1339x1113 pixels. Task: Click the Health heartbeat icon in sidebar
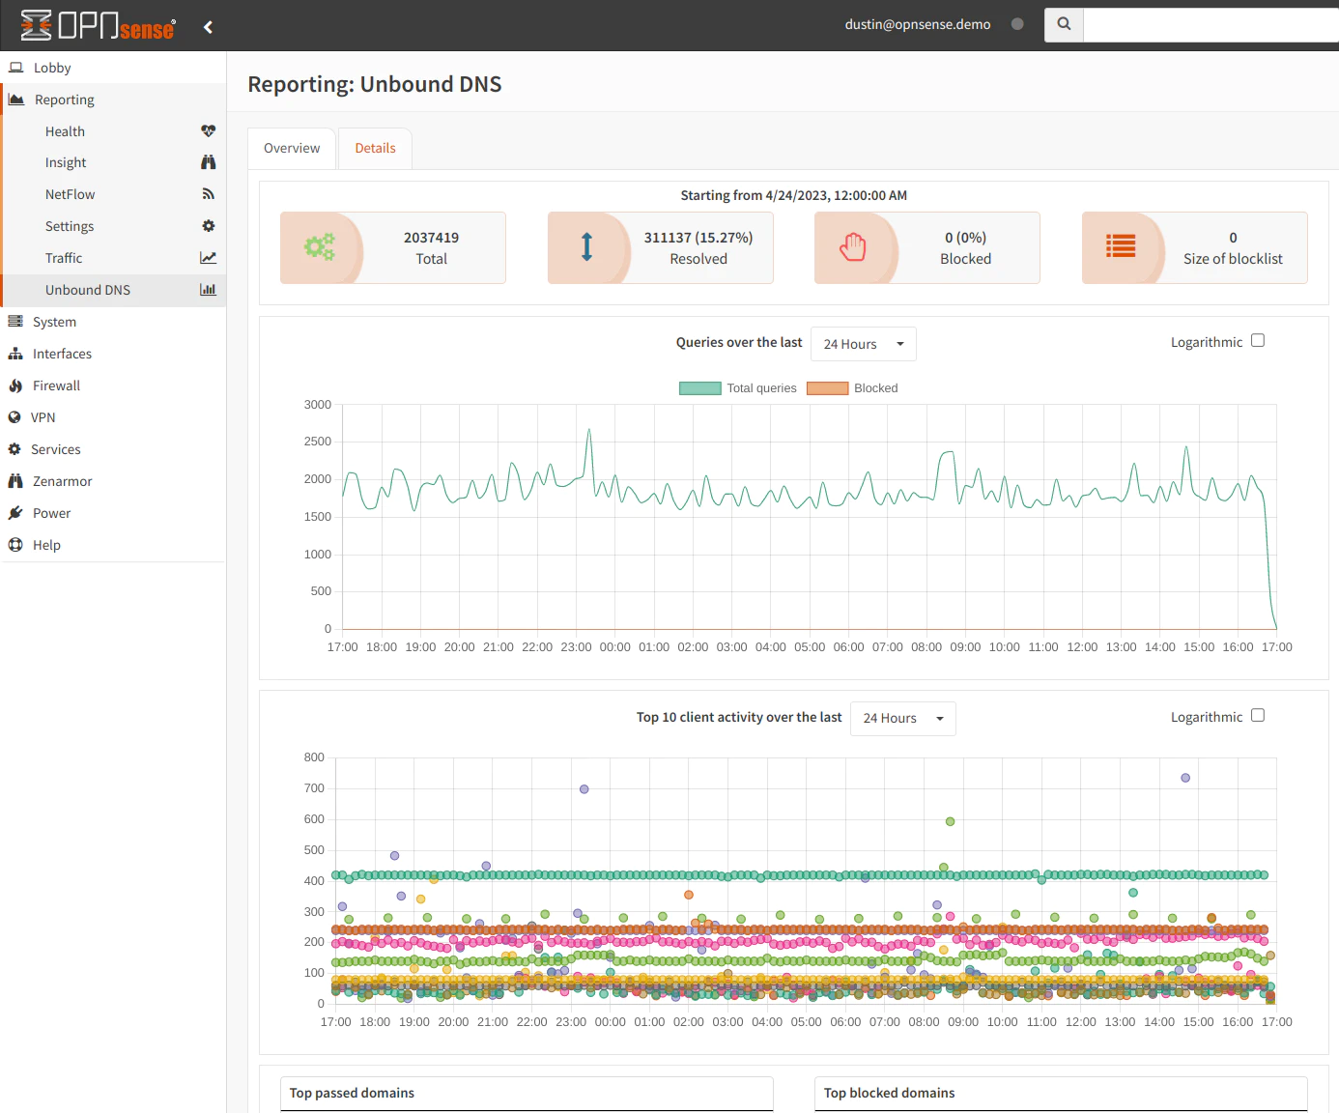(208, 131)
